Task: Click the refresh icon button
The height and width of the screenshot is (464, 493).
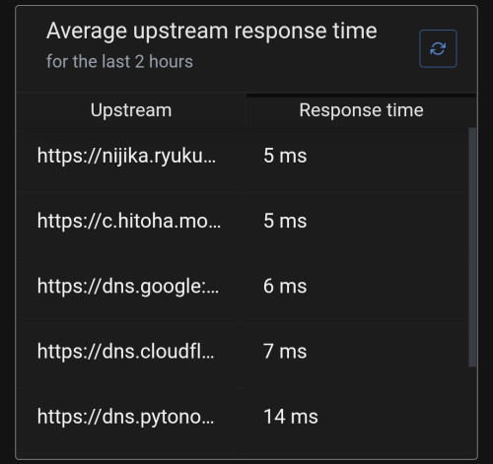Action: [x=438, y=48]
